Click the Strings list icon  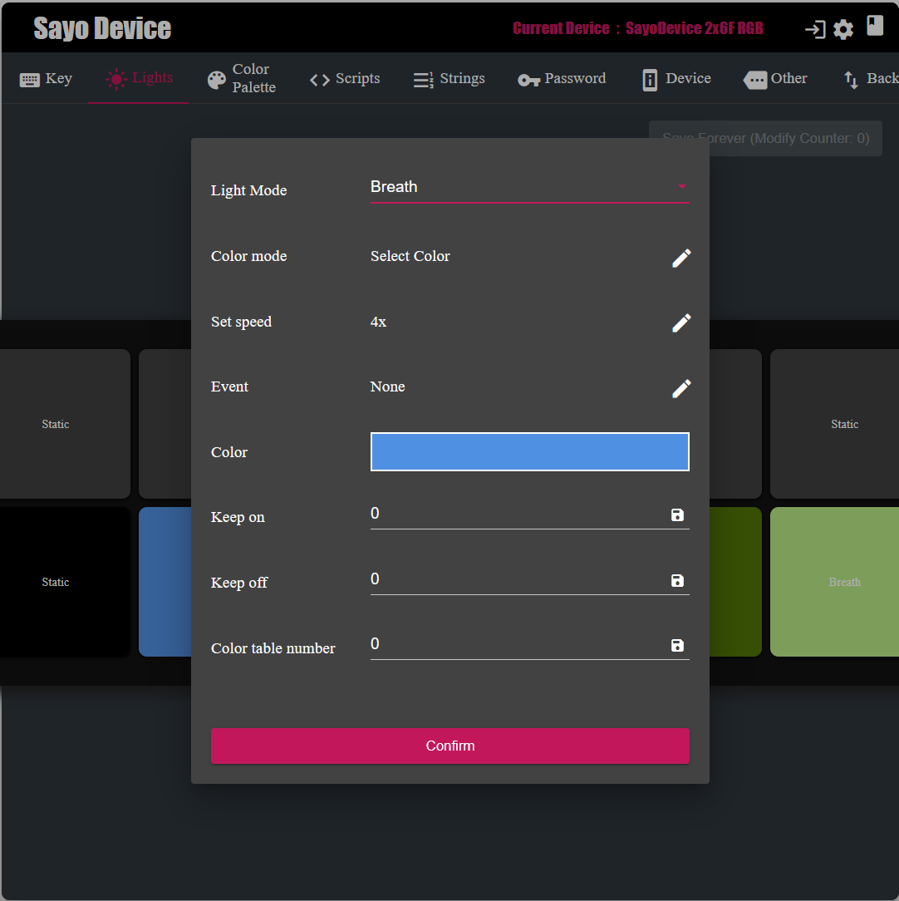(424, 80)
